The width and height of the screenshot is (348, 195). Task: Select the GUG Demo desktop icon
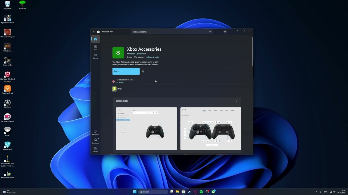[7, 47]
